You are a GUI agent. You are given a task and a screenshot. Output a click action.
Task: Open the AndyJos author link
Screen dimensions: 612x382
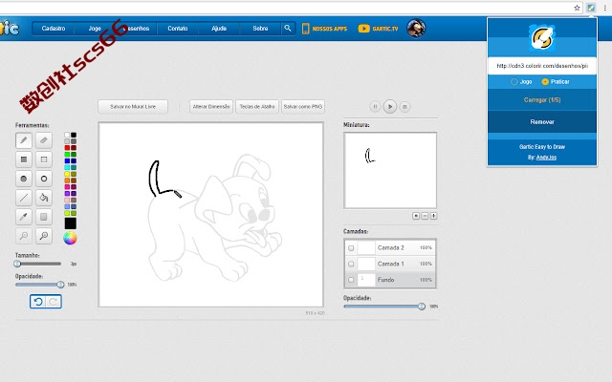click(x=546, y=158)
